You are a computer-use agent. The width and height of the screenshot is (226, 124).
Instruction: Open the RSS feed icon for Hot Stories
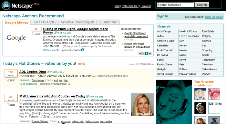click(84, 64)
